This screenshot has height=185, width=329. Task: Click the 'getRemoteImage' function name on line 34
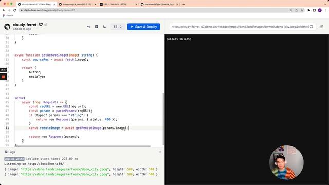coord(54,55)
